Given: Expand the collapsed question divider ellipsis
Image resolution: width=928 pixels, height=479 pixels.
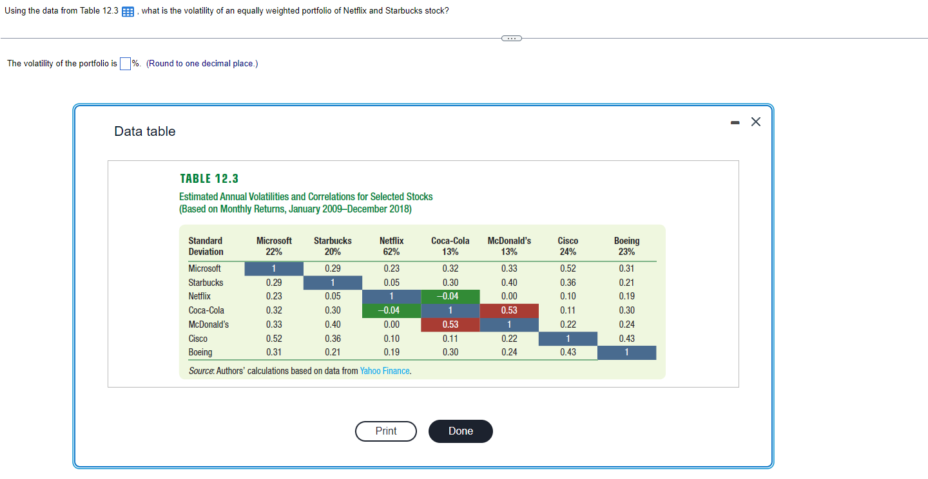Looking at the screenshot, I should pyautogui.click(x=511, y=38).
